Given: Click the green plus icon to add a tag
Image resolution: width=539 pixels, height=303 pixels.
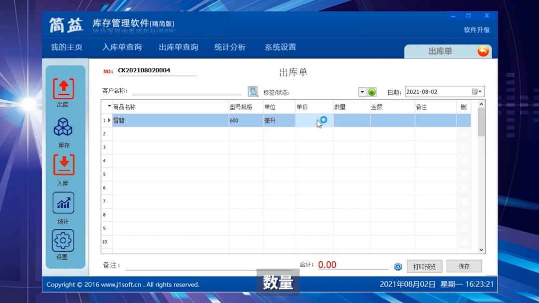Looking at the screenshot, I should 371,92.
